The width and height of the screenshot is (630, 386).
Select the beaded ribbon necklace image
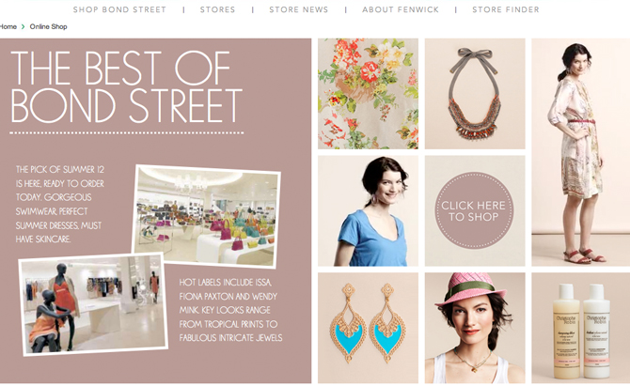(x=475, y=94)
